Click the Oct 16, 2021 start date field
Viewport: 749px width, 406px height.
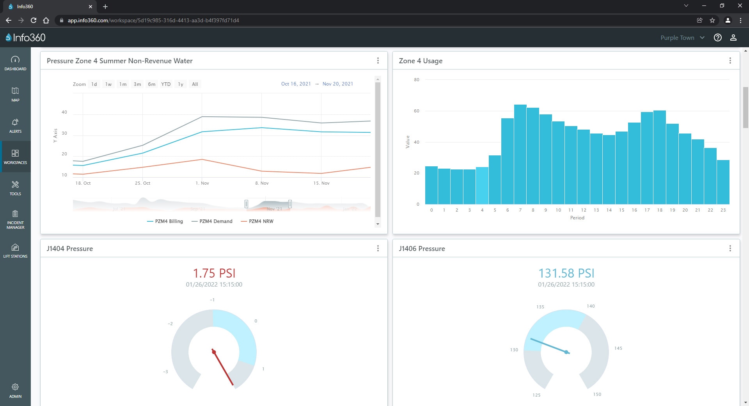point(296,84)
